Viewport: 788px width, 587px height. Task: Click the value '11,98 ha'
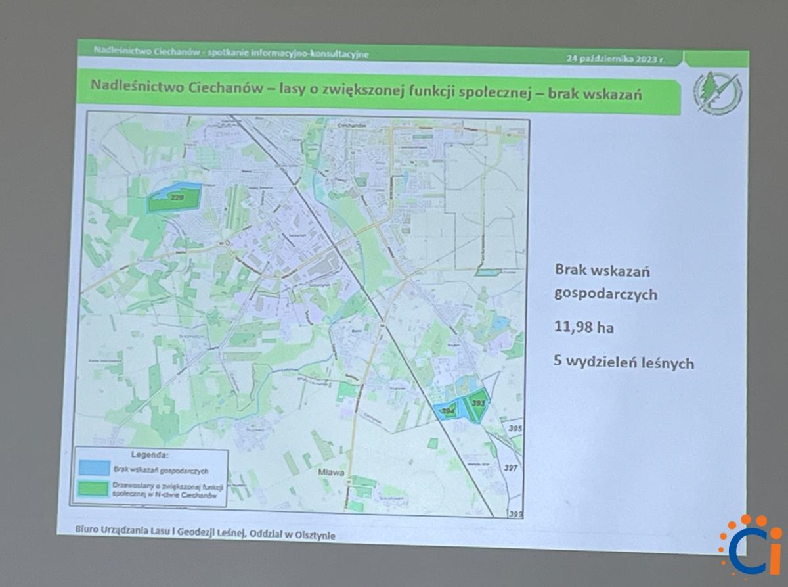[584, 327]
